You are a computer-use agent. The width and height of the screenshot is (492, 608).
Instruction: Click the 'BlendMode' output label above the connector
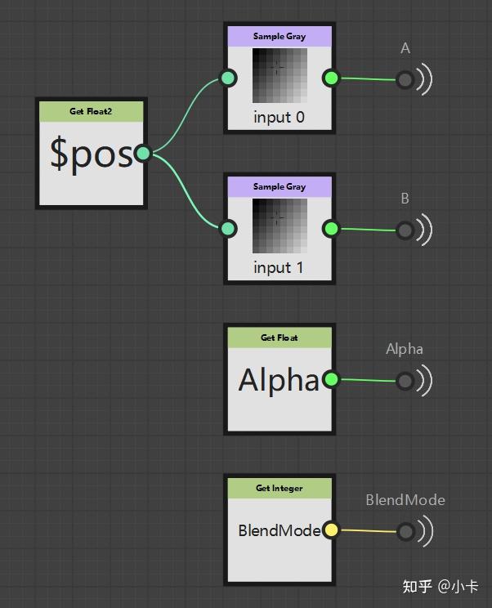tap(405, 500)
